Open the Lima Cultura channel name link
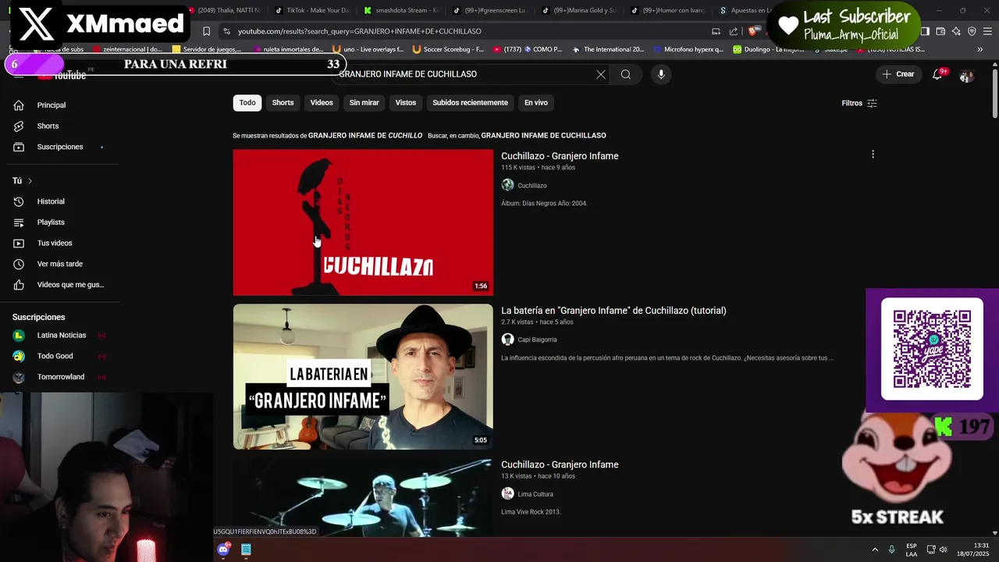 535,494
